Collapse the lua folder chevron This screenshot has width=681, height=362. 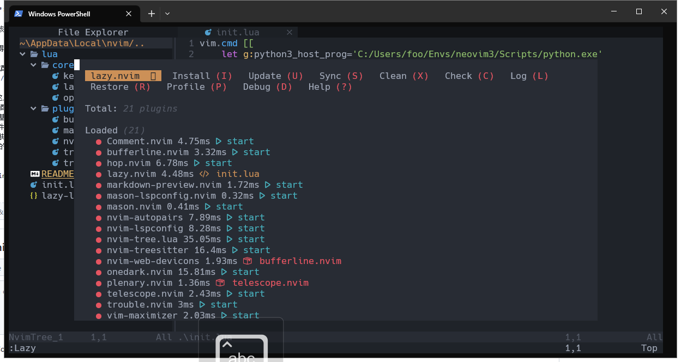[23, 54]
